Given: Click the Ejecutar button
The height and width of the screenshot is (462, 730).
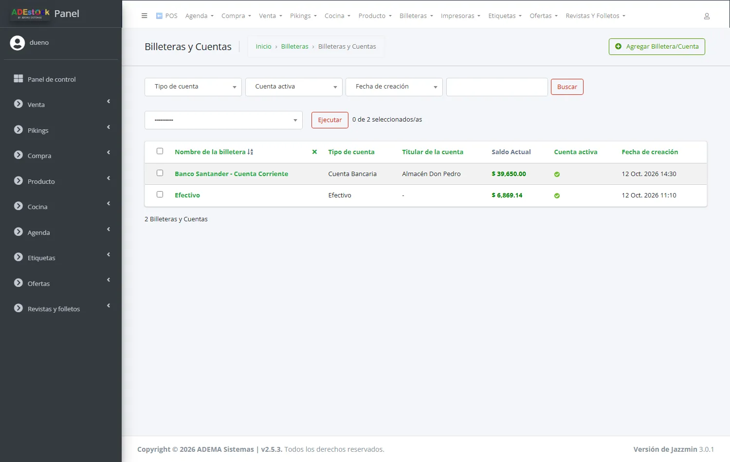Looking at the screenshot, I should [x=330, y=120].
